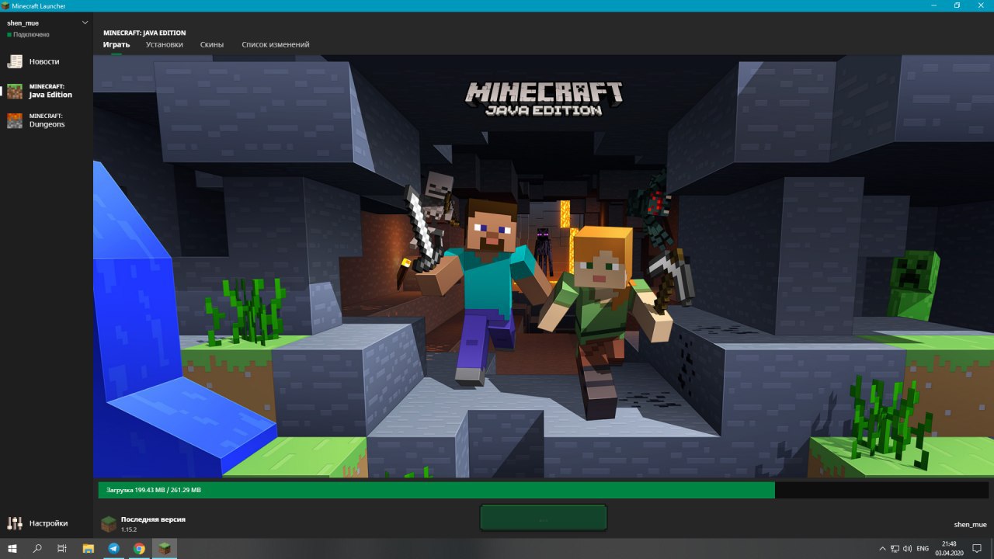Switch to the Установки tab

click(x=165, y=45)
